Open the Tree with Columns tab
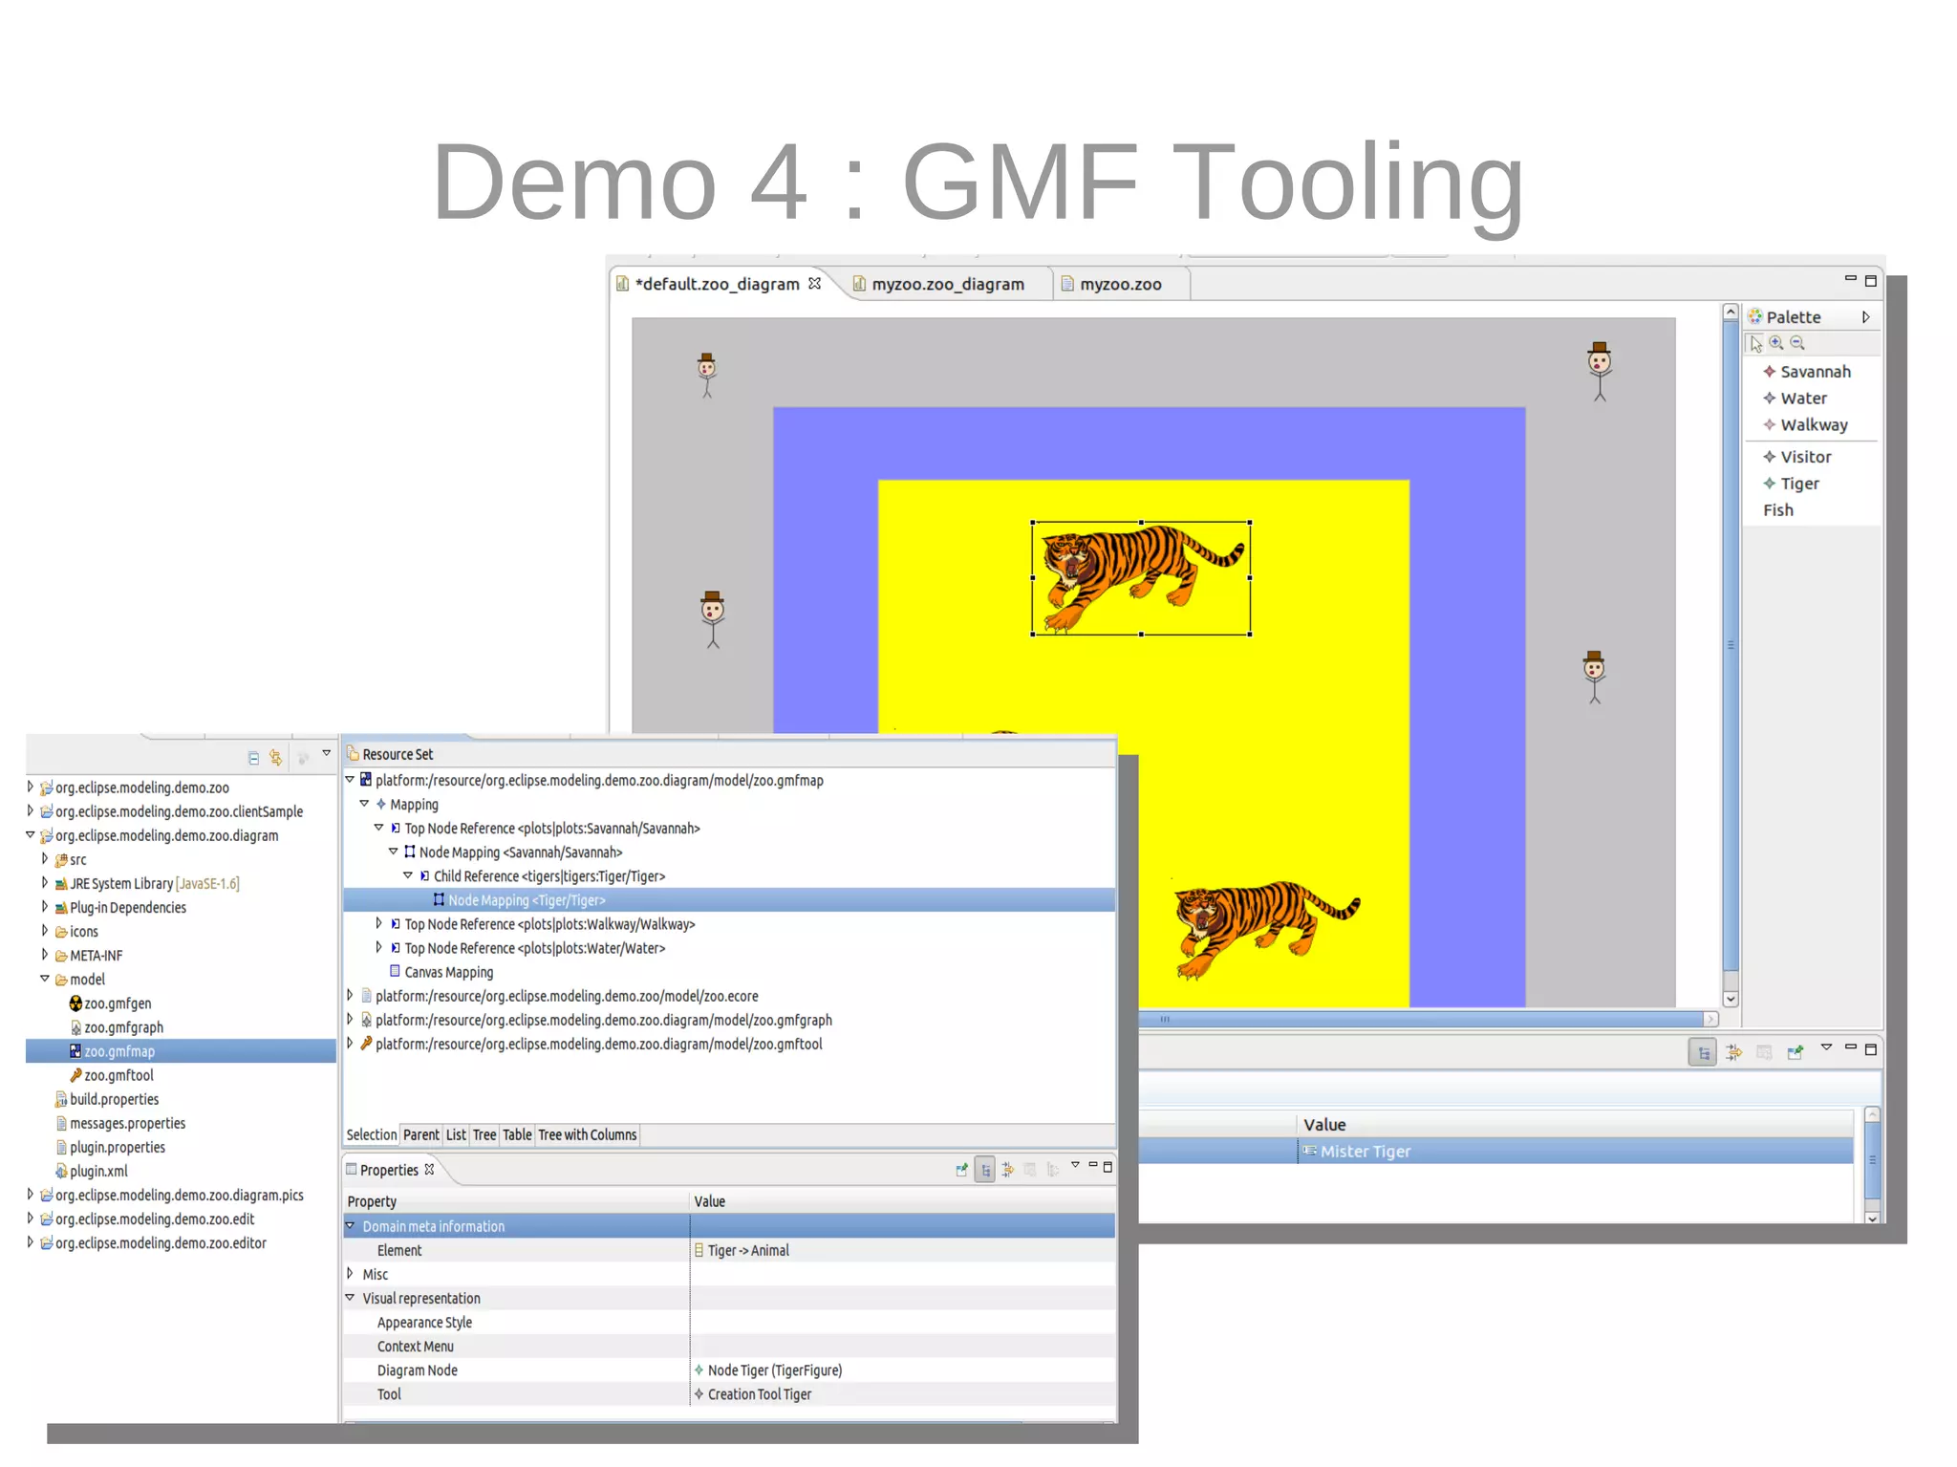Screen dimensions: 1957x1467 point(587,1135)
